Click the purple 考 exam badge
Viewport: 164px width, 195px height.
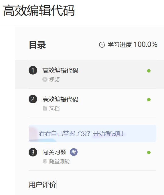pyautogui.click(x=74, y=152)
